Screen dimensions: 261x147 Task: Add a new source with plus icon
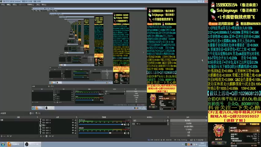(41, 136)
